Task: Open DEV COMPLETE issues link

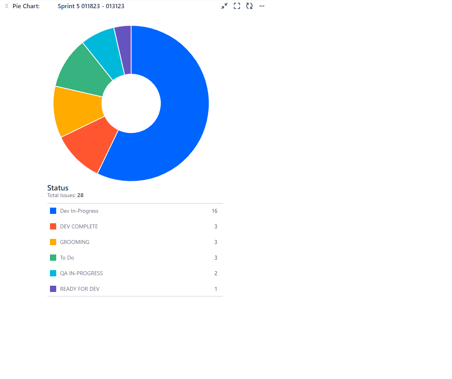Action: pyautogui.click(x=79, y=226)
